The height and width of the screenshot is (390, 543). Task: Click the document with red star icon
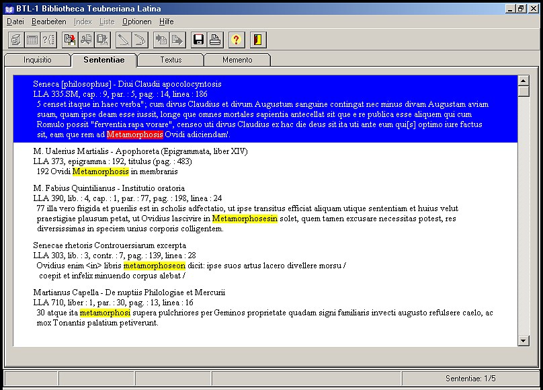pos(70,40)
